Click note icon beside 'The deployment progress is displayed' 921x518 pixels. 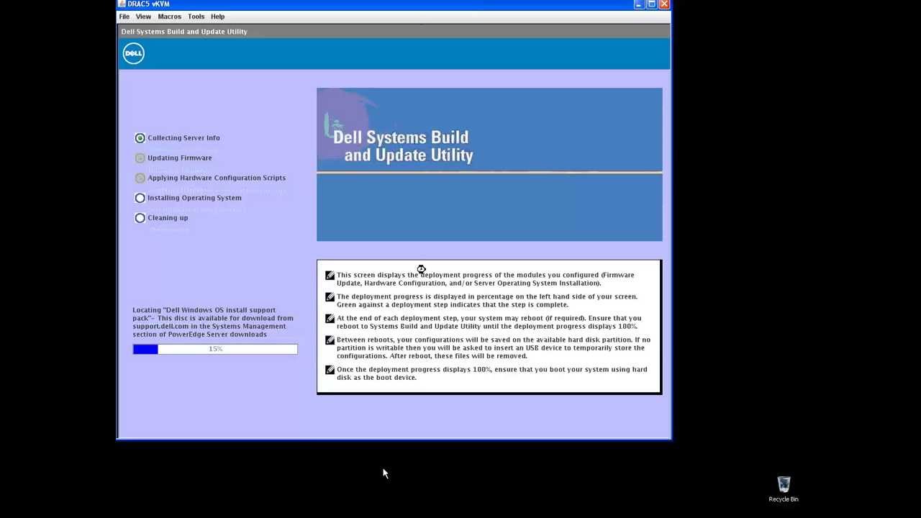[x=330, y=297]
